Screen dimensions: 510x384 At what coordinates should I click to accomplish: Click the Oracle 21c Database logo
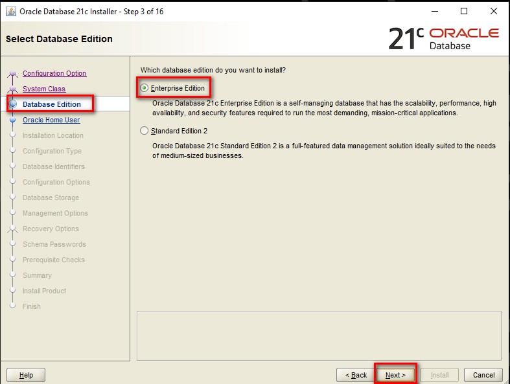(x=444, y=39)
